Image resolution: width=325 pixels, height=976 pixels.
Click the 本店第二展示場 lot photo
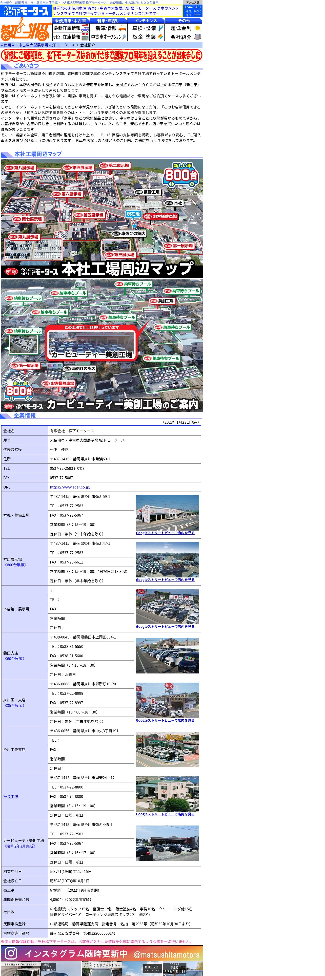pos(167,607)
